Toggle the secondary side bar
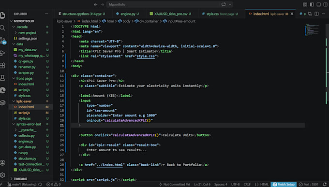This screenshot has width=329, height=187. pos(326,4)
